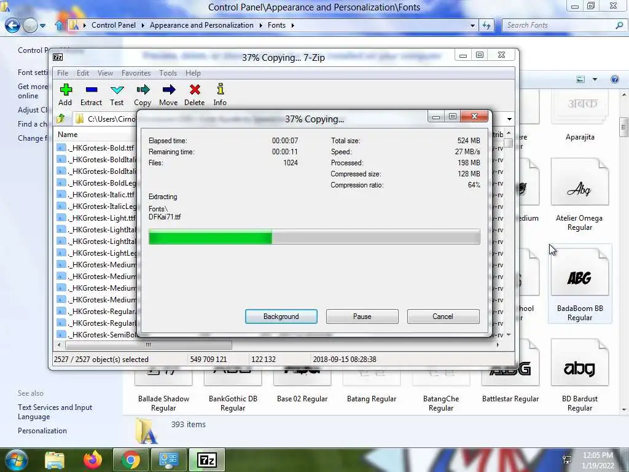629x472 pixels.
Task: Open the Tools menu in 7-Zip
Action: pos(168,73)
